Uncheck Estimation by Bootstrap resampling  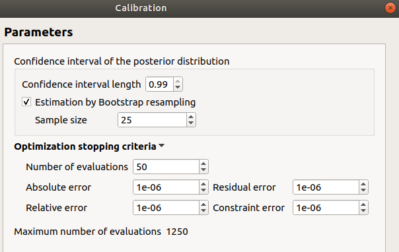click(x=26, y=102)
